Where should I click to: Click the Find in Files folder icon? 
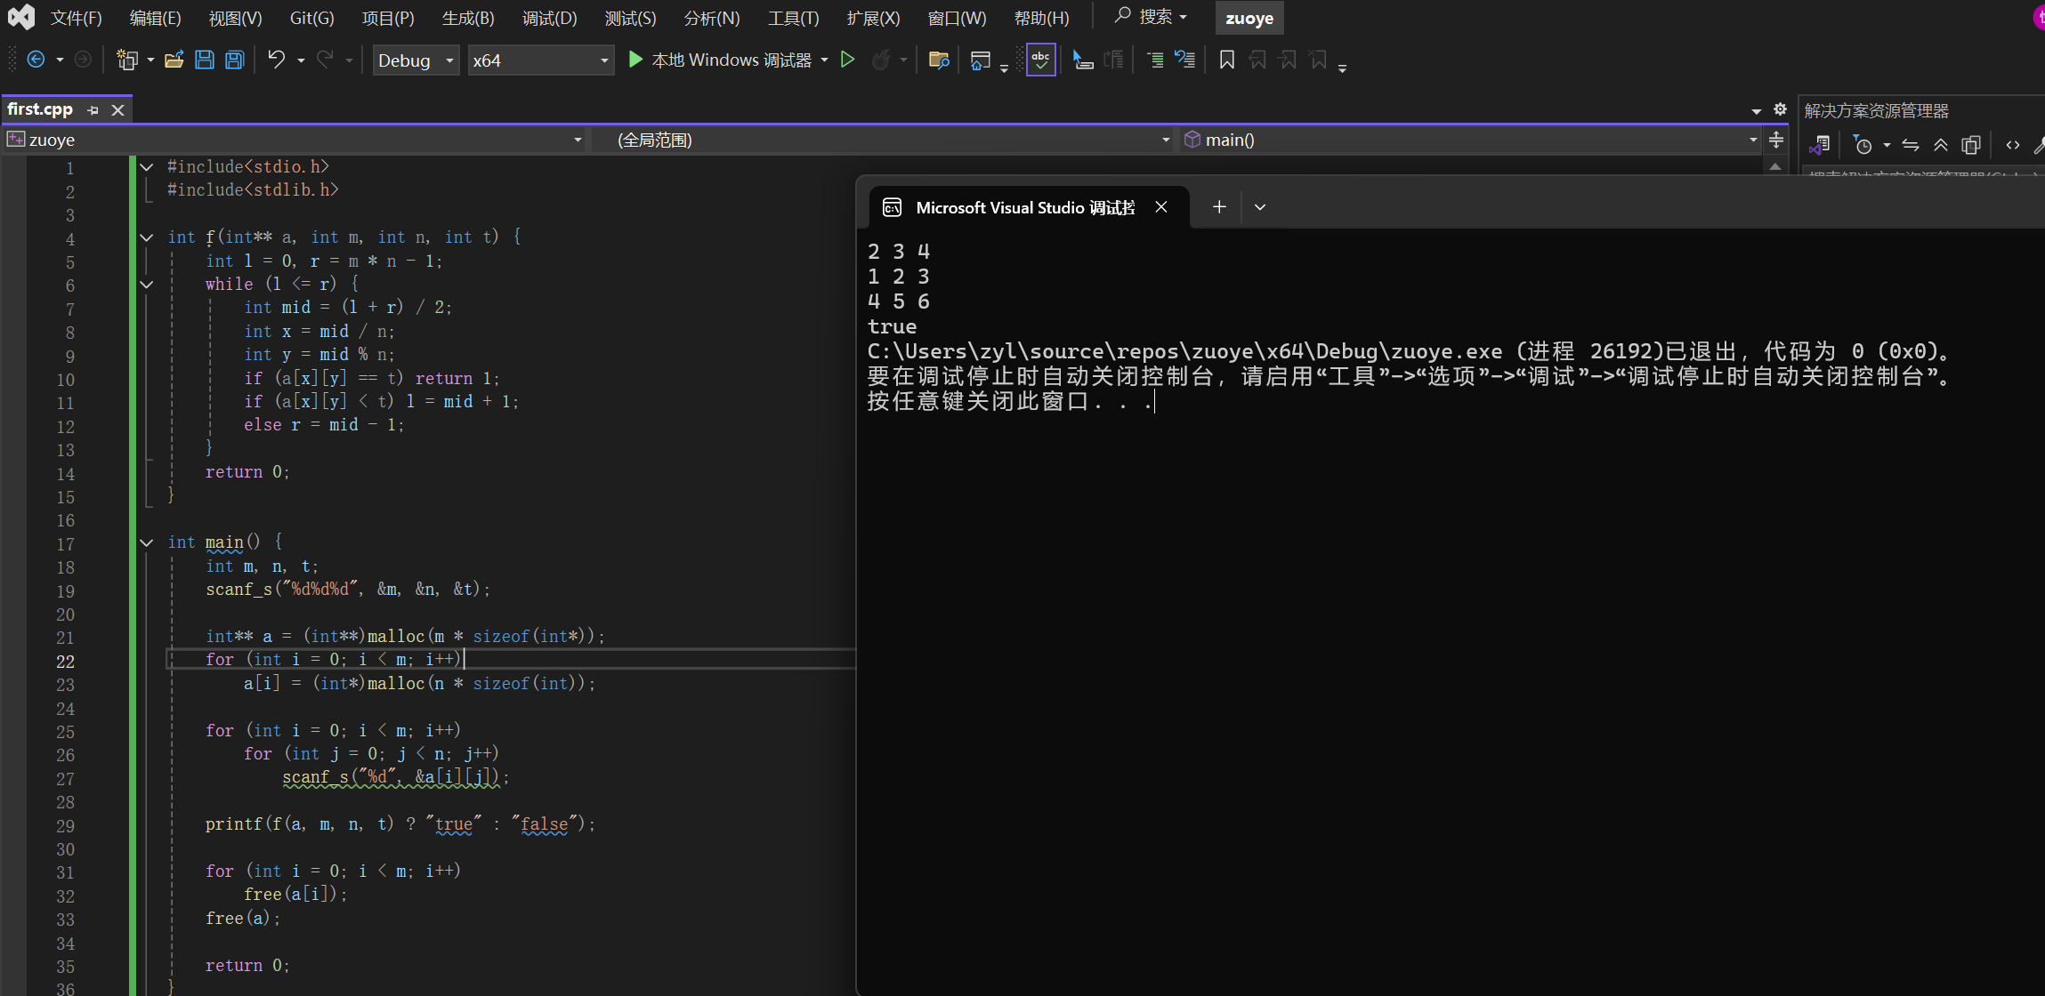938,60
